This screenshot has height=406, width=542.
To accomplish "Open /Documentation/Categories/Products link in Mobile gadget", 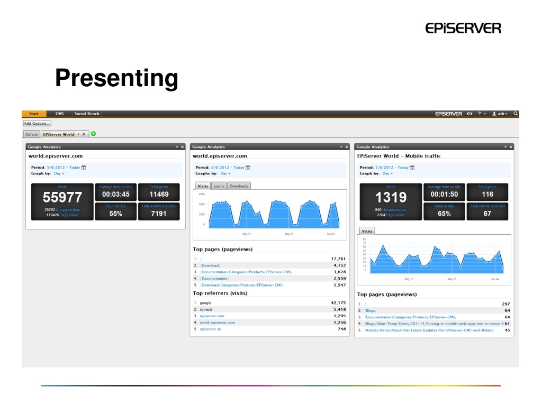I will [x=410, y=317].
